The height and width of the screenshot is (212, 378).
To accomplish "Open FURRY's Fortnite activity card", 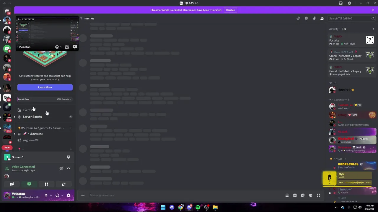I will point(352,40).
